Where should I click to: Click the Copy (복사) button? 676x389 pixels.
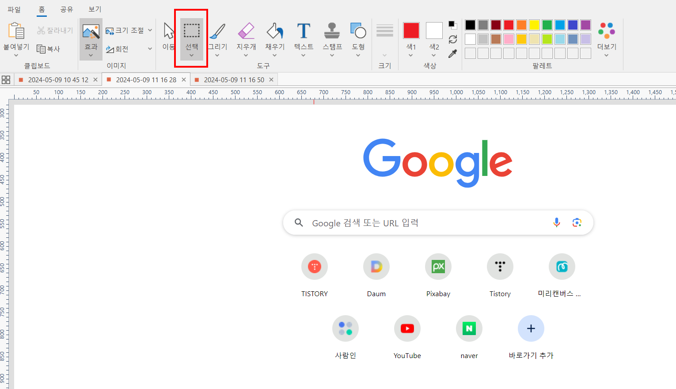point(48,49)
